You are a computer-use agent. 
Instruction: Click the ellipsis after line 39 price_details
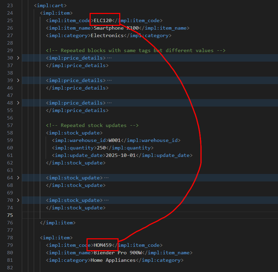tap(109, 81)
